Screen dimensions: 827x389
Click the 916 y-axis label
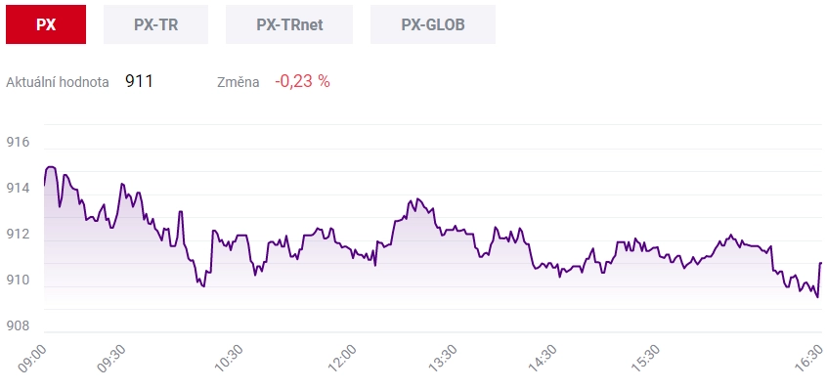click(18, 143)
